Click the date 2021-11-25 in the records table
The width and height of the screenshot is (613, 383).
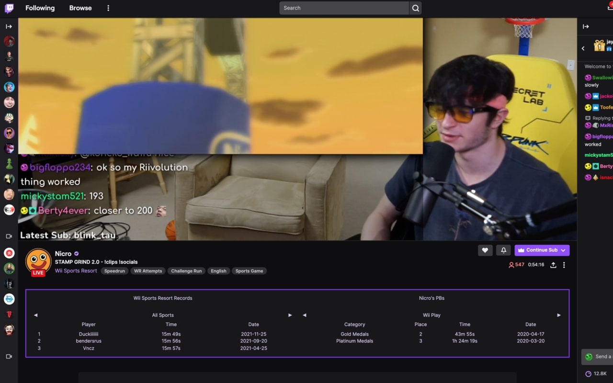[254, 334]
